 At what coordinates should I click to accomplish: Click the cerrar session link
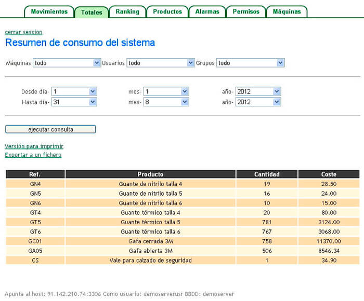tap(23, 32)
